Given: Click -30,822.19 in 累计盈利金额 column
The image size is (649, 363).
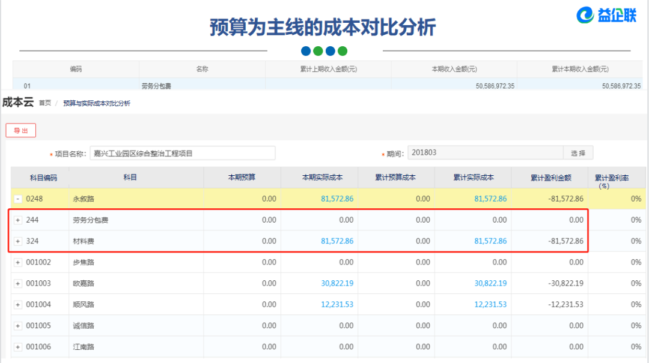Looking at the screenshot, I should [x=566, y=283].
